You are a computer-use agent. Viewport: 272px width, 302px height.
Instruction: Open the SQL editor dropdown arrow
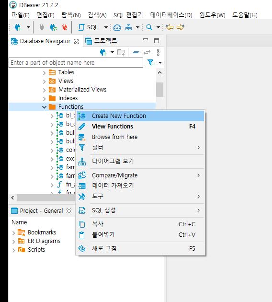coord(106,27)
